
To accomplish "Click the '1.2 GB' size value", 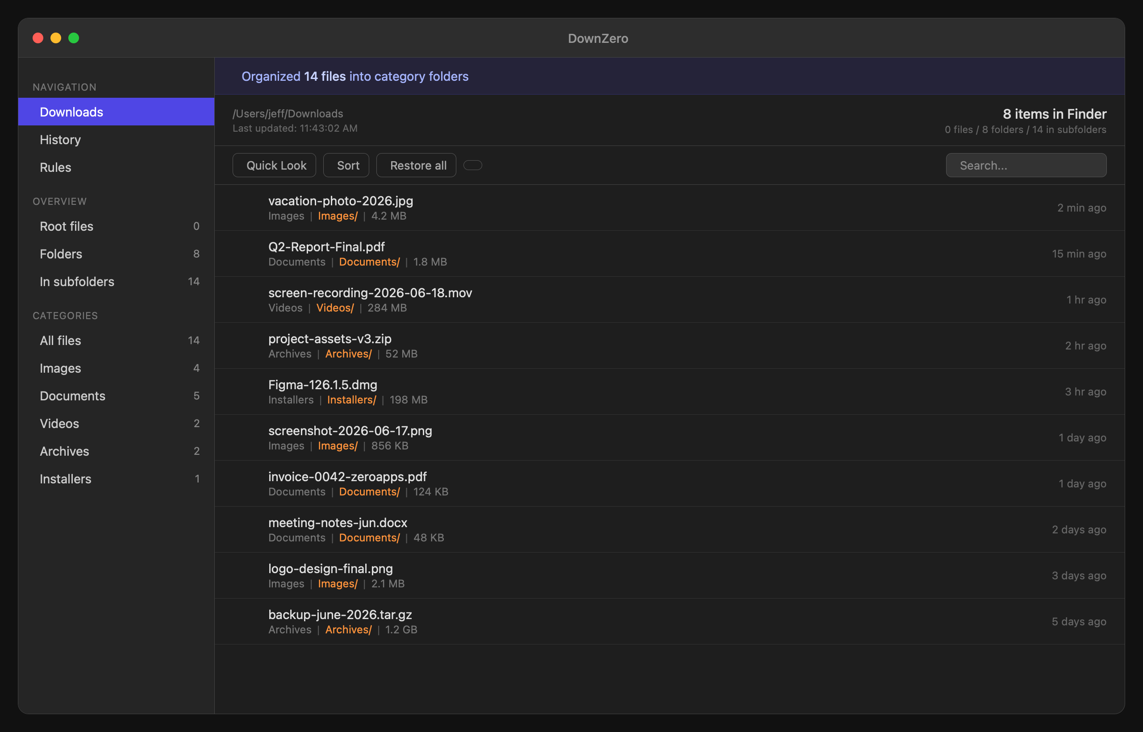I will (401, 629).
